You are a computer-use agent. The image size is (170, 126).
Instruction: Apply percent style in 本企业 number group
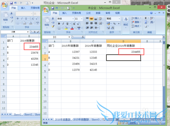114,24
